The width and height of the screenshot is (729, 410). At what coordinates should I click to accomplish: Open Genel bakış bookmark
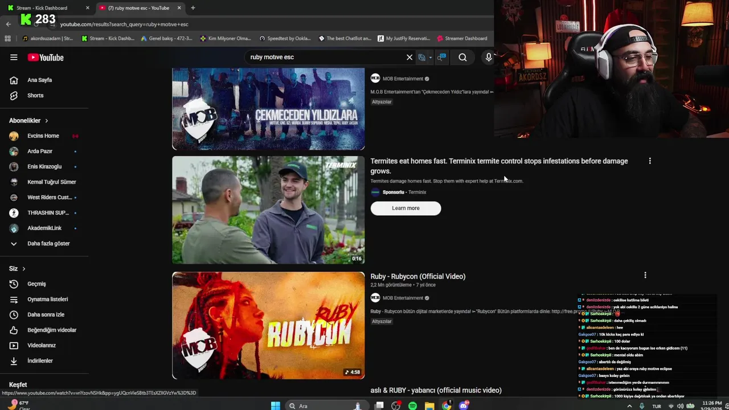(x=166, y=39)
